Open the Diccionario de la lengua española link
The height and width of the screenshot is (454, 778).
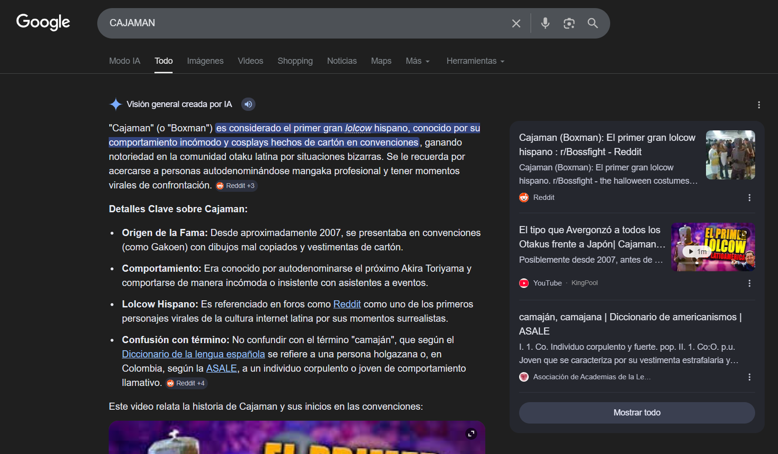click(194, 354)
